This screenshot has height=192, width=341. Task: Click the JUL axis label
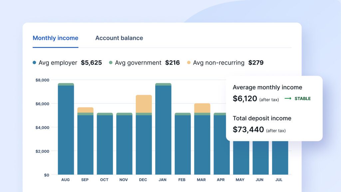click(279, 180)
